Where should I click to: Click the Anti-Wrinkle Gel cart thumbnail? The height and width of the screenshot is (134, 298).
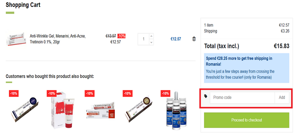point(15,39)
